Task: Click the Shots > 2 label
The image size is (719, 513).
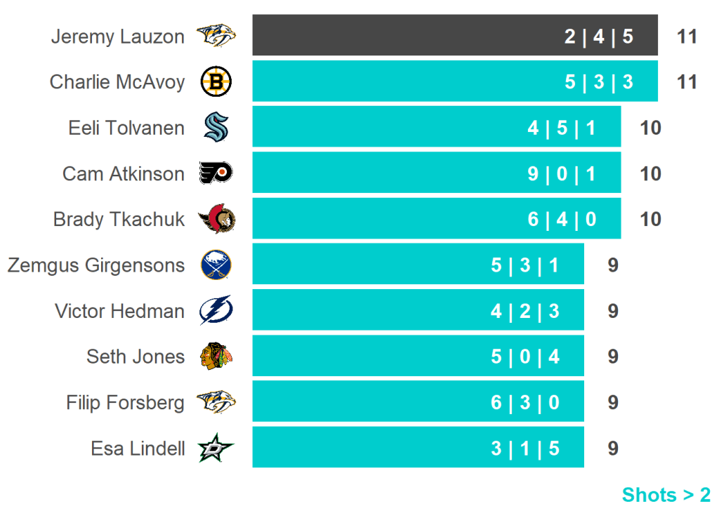Action: pos(666,495)
